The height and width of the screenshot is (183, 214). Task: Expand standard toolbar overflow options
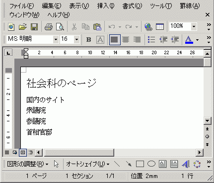209,27
